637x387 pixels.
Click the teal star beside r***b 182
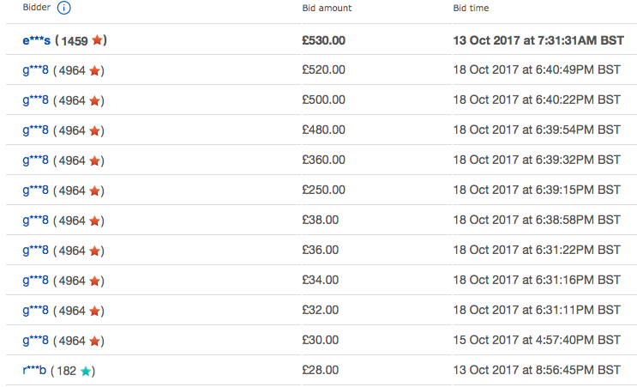[x=86, y=371]
